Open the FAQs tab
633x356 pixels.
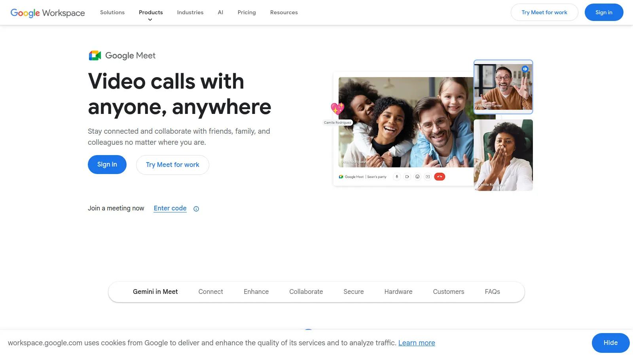(x=492, y=292)
